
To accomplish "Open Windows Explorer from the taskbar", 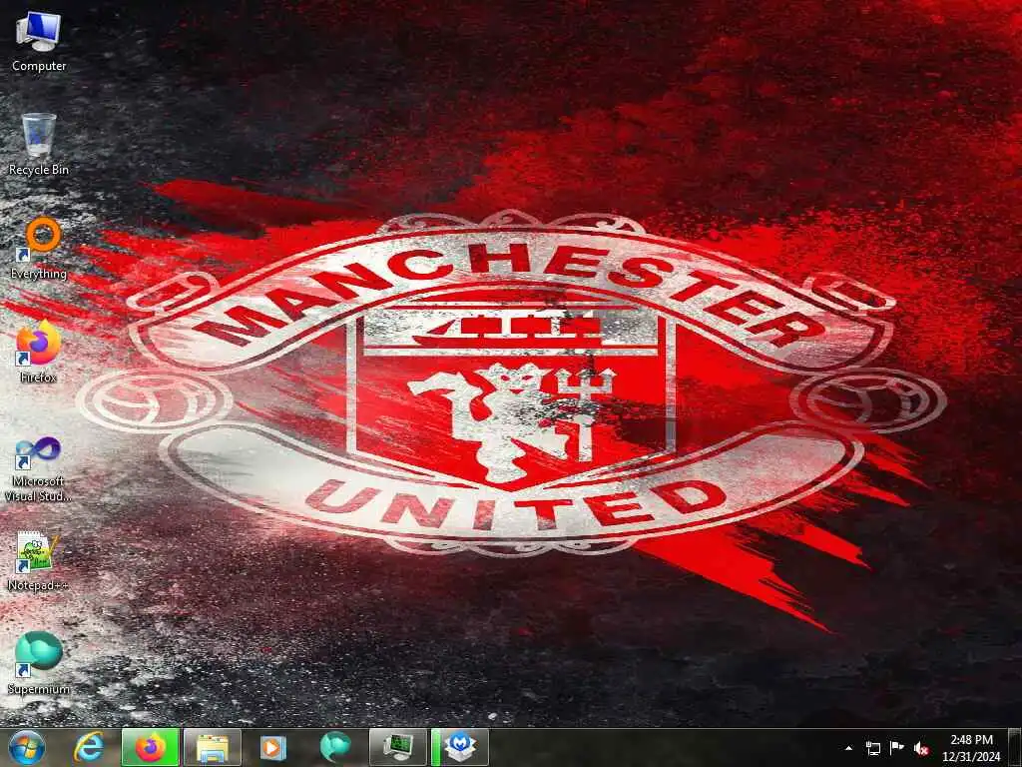I will 213,748.
